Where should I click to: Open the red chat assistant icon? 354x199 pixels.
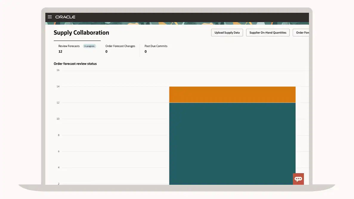[x=298, y=179]
